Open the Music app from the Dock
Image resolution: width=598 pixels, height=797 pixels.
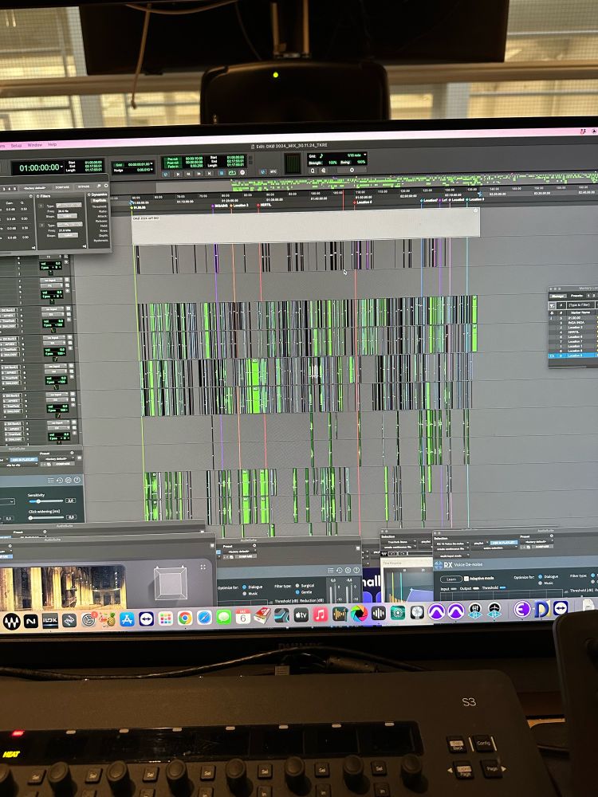[x=320, y=615]
